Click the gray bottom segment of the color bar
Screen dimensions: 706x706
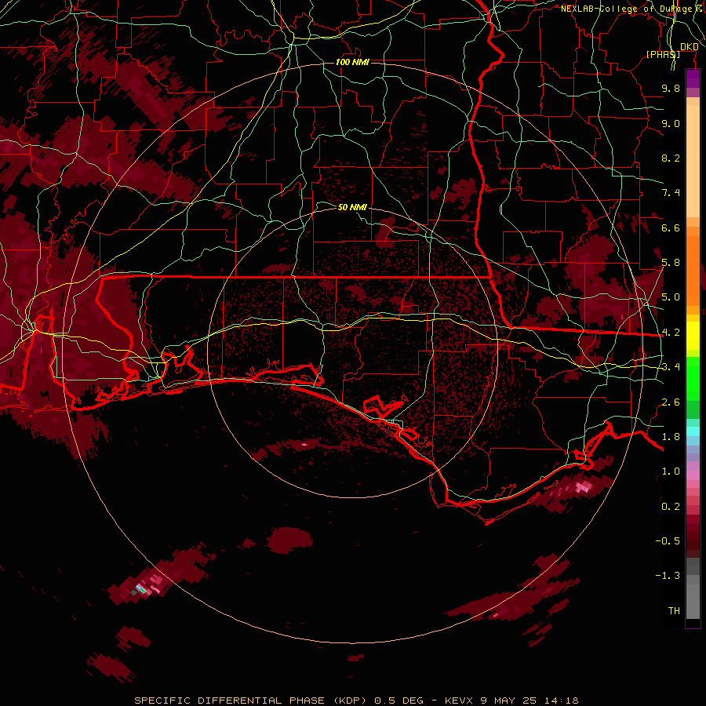click(693, 588)
